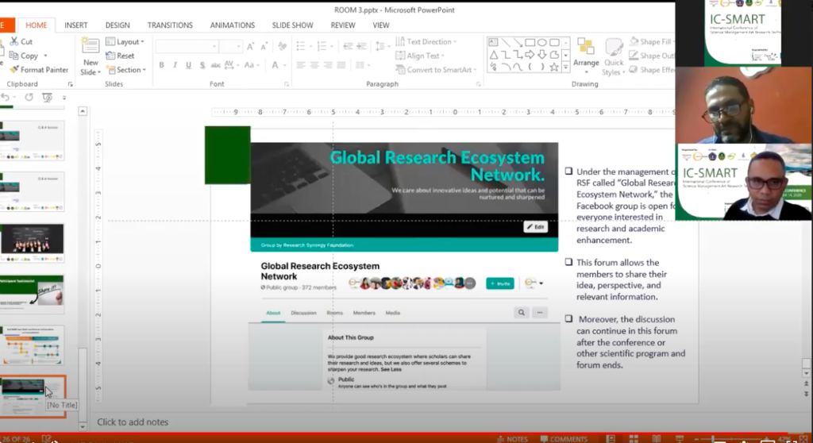Open the font size combo box

point(231,47)
